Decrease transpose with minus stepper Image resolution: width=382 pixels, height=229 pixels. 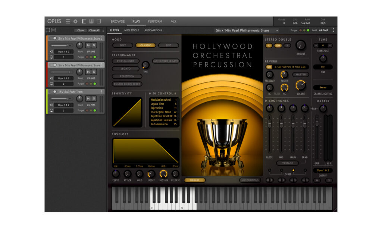pos(316,46)
